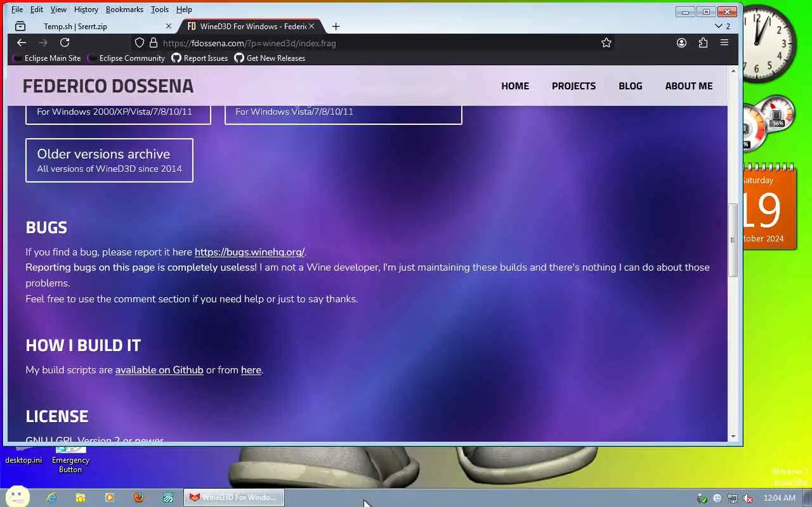Open the File menu
Screen dimensions: 812x507
tap(17, 10)
